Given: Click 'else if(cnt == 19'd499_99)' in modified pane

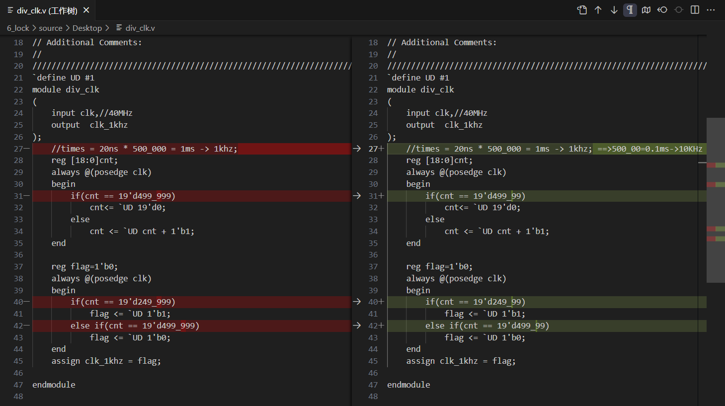Looking at the screenshot, I should click(x=487, y=325).
